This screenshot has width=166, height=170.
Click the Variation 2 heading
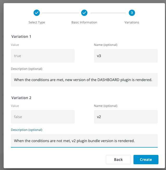click(x=21, y=98)
